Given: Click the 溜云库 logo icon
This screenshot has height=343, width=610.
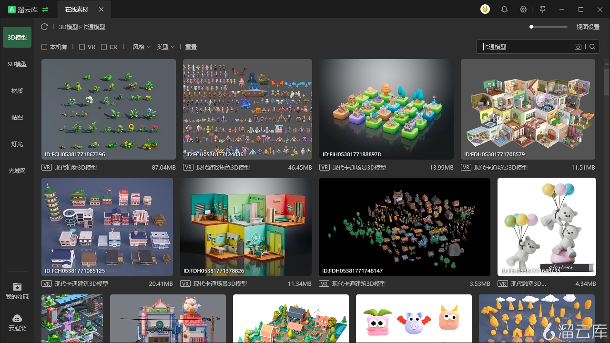Looking at the screenshot, I should coord(12,10).
